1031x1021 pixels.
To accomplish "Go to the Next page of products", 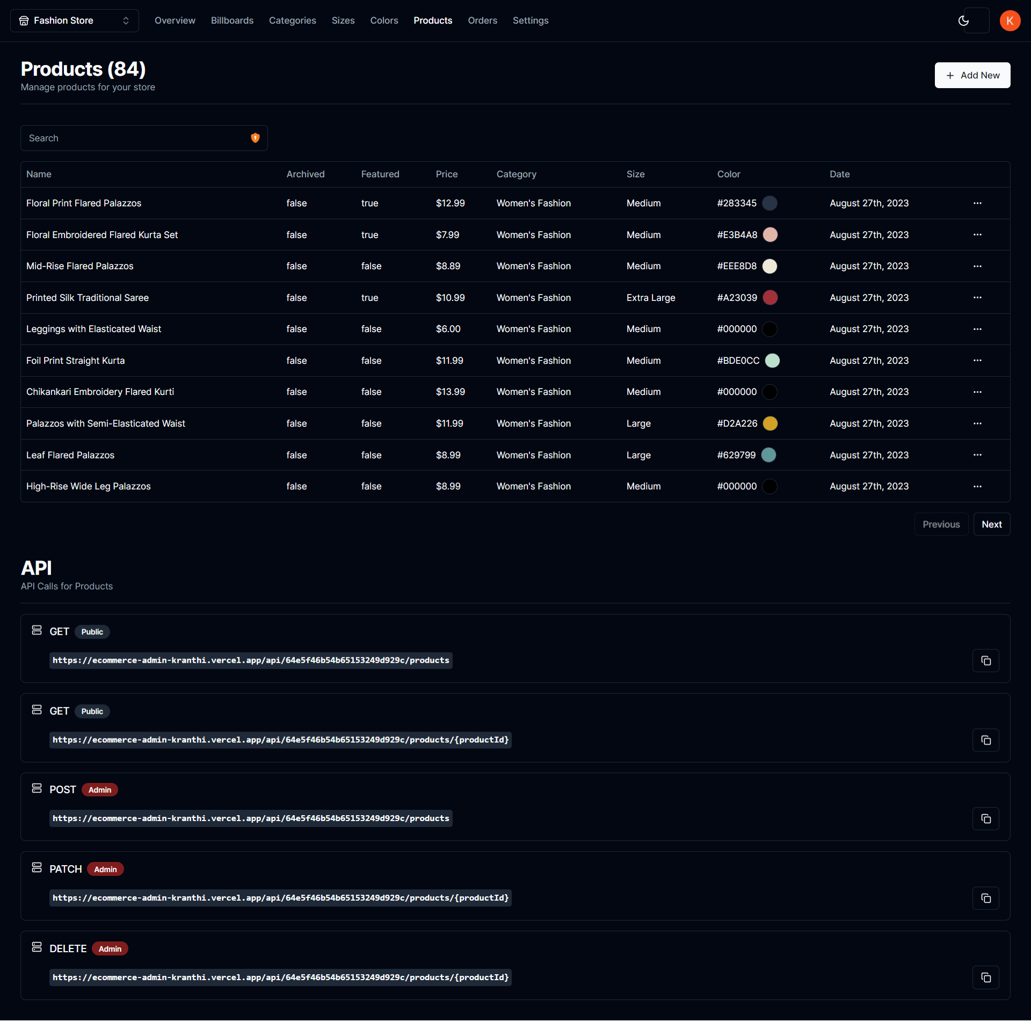I will (992, 524).
